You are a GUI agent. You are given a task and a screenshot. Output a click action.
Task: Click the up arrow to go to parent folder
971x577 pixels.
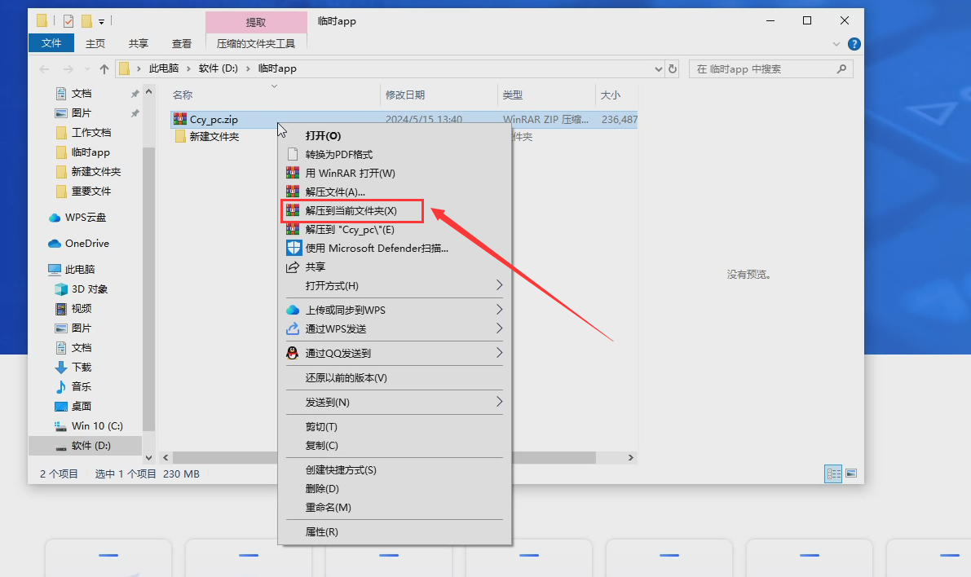coord(104,68)
